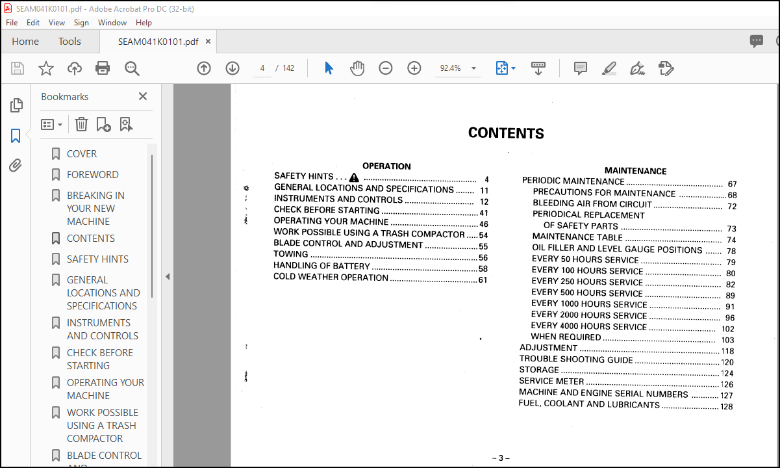Viewport: 780px width, 468px height.
Task: Open the CHECK BEFORE STARTING bookmark
Action: (x=99, y=359)
